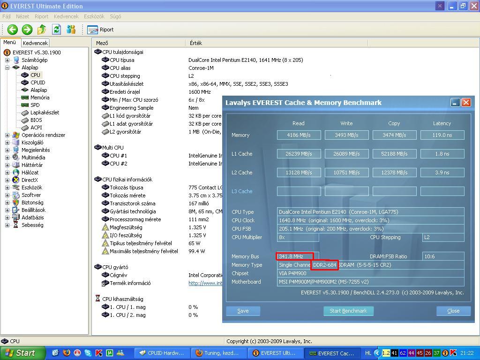Expand the Kiszolgáló tree node
480x360 pixels.
click(7, 142)
